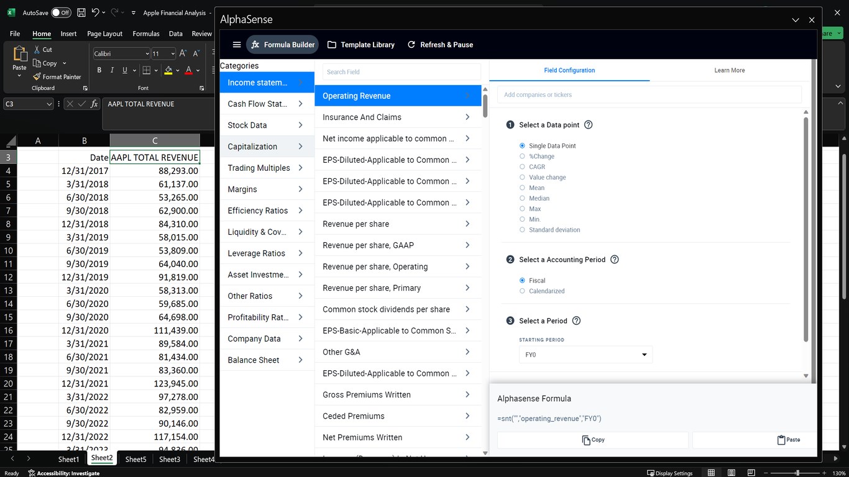Image resolution: width=849 pixels, height=477 pixels.
Task: Underline the selected cell text
Action: tap(125, 70)
